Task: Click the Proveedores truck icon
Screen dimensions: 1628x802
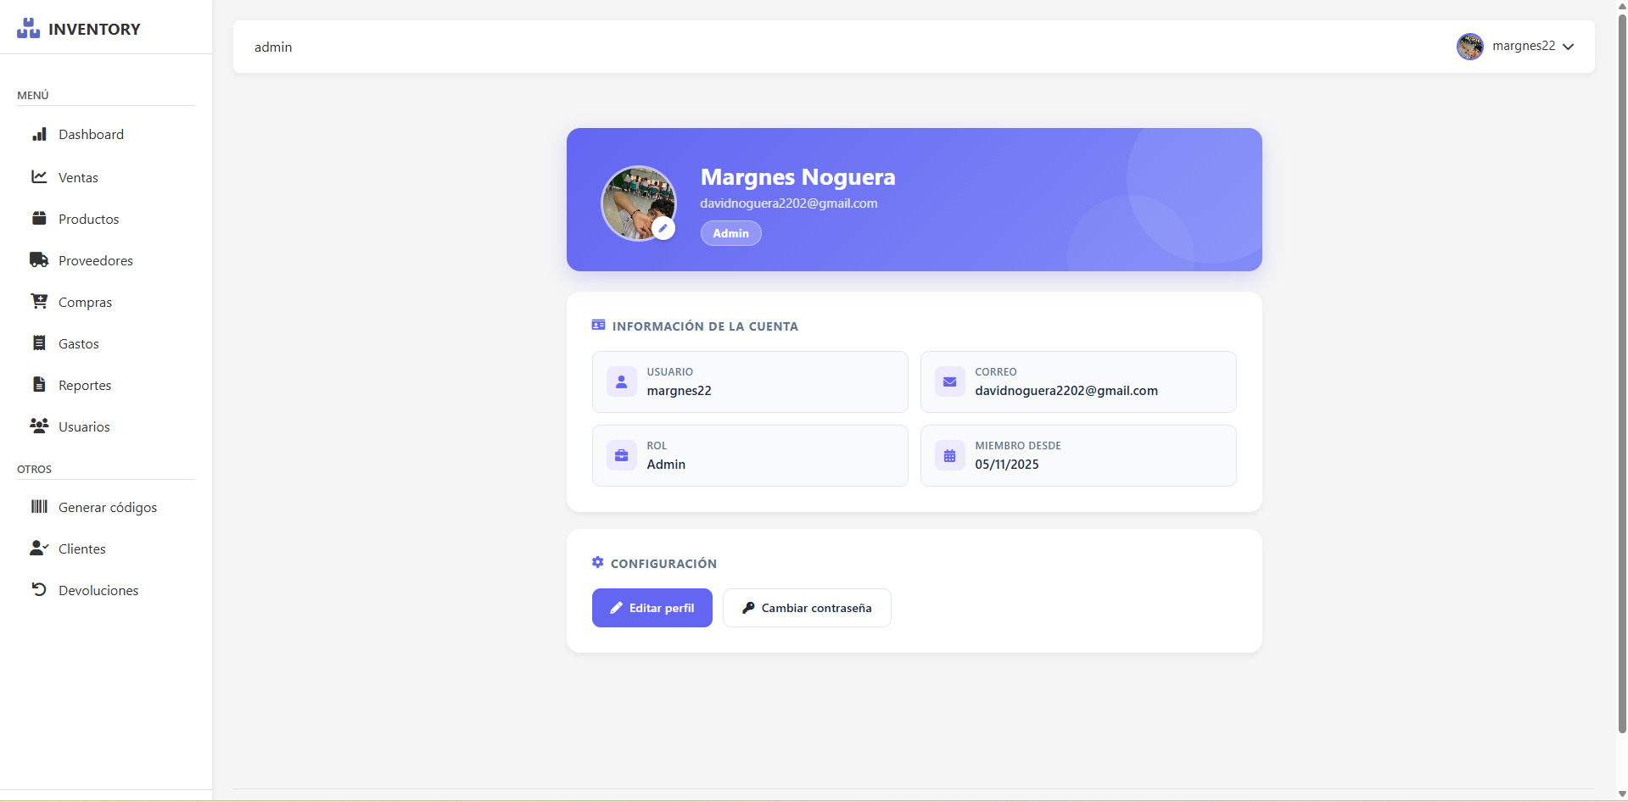Action: coord(40,259)
